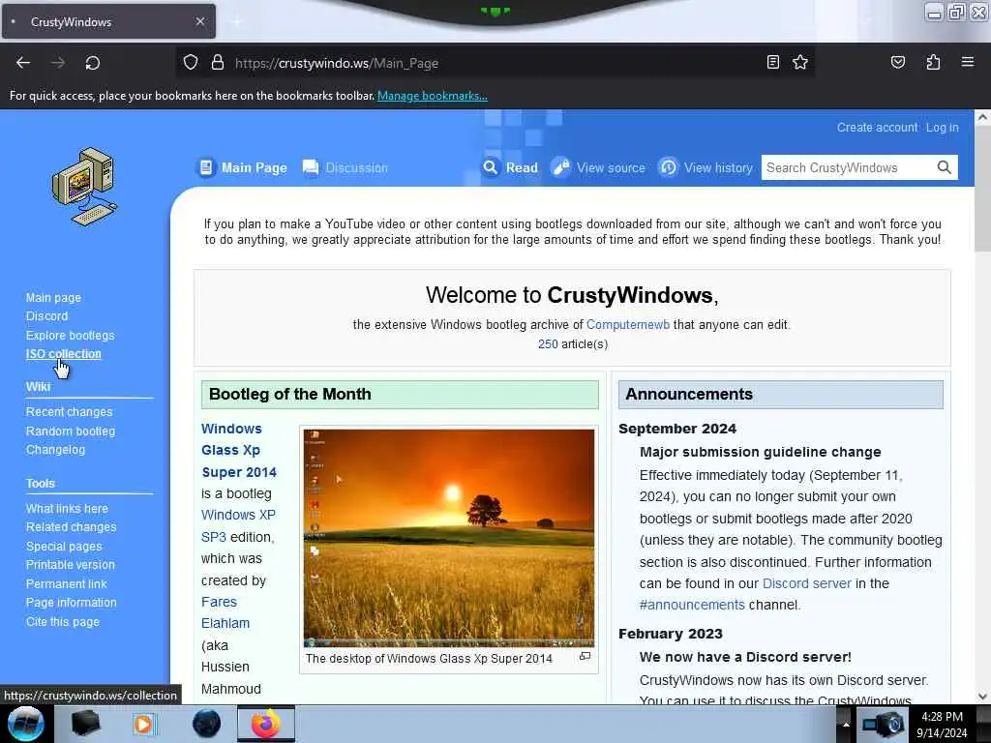
Task: Click the Log in link
Action: [x=942, y=127]
